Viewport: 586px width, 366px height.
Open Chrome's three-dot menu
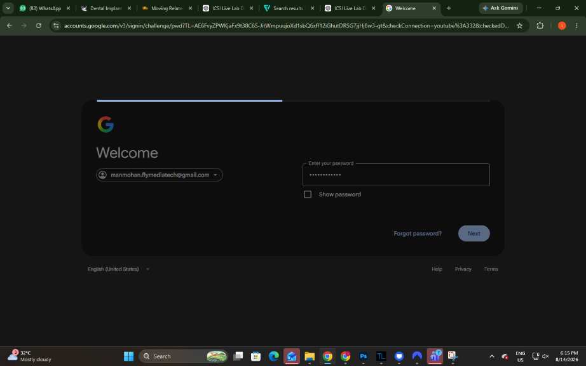576,25
